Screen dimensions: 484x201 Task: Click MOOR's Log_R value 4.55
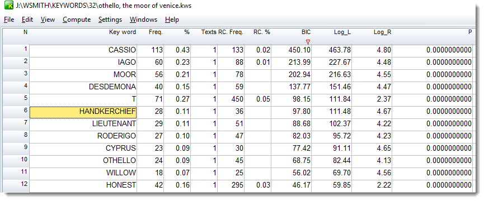[384, 75]
